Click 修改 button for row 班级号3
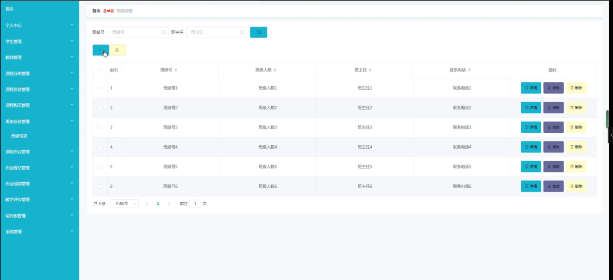Screen dimensions: 613x280 554,127
